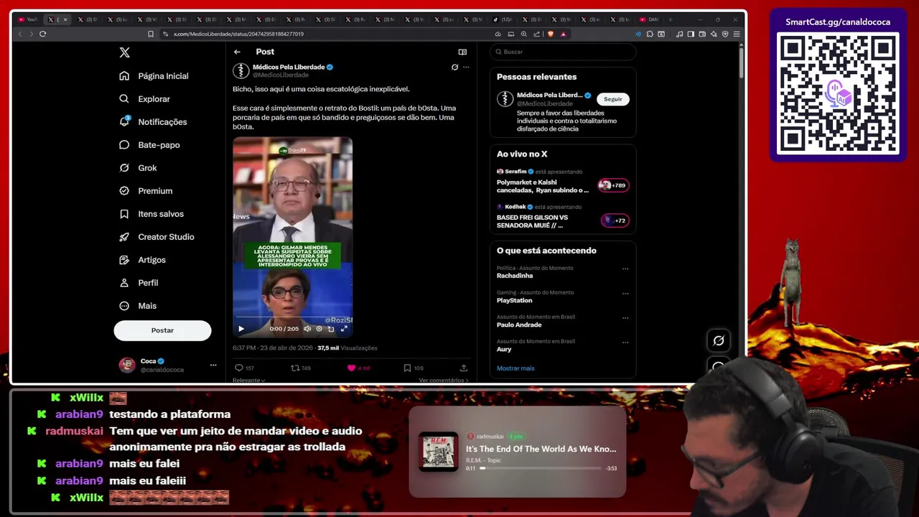Click the bookmark icon in address bar
The width and height of the screenshot is (919, 517).
coord(151,34)
